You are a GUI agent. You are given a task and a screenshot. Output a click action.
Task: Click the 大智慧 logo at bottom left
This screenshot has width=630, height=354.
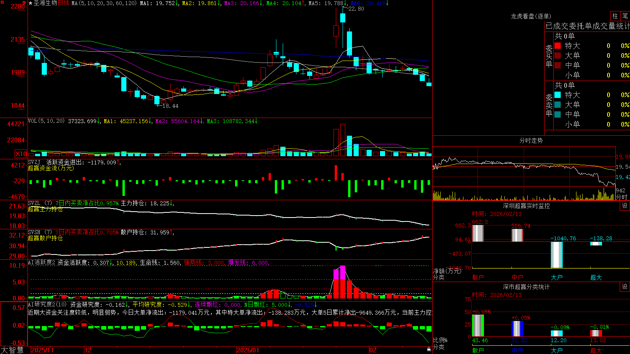coord(12,350)
